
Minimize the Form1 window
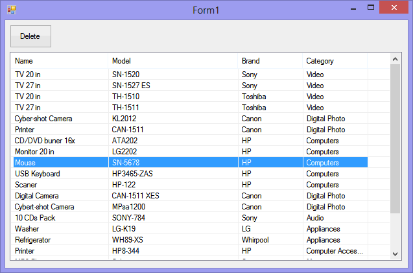[x=353, y=9]
